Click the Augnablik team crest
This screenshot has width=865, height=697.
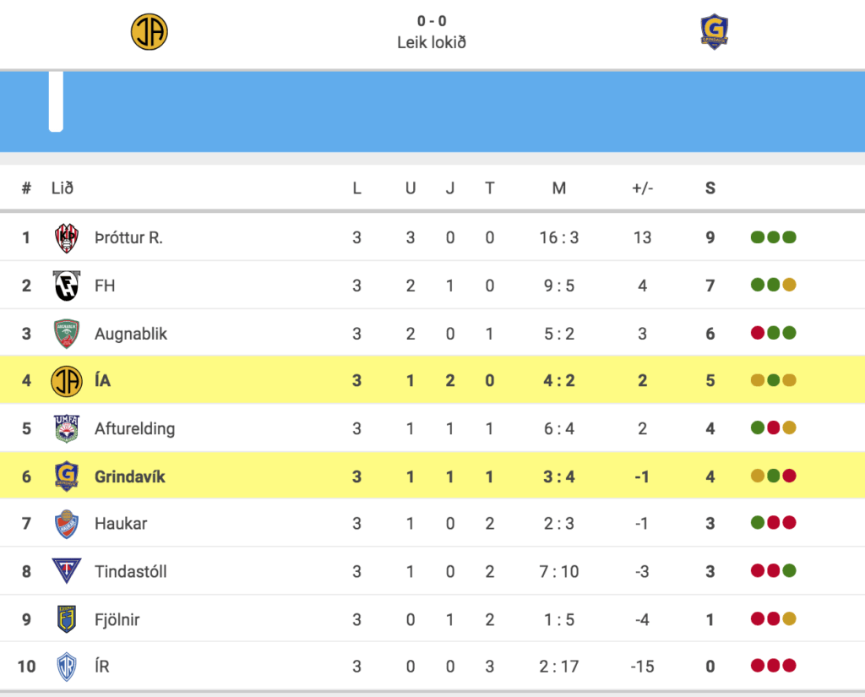[x=67, y=334]
